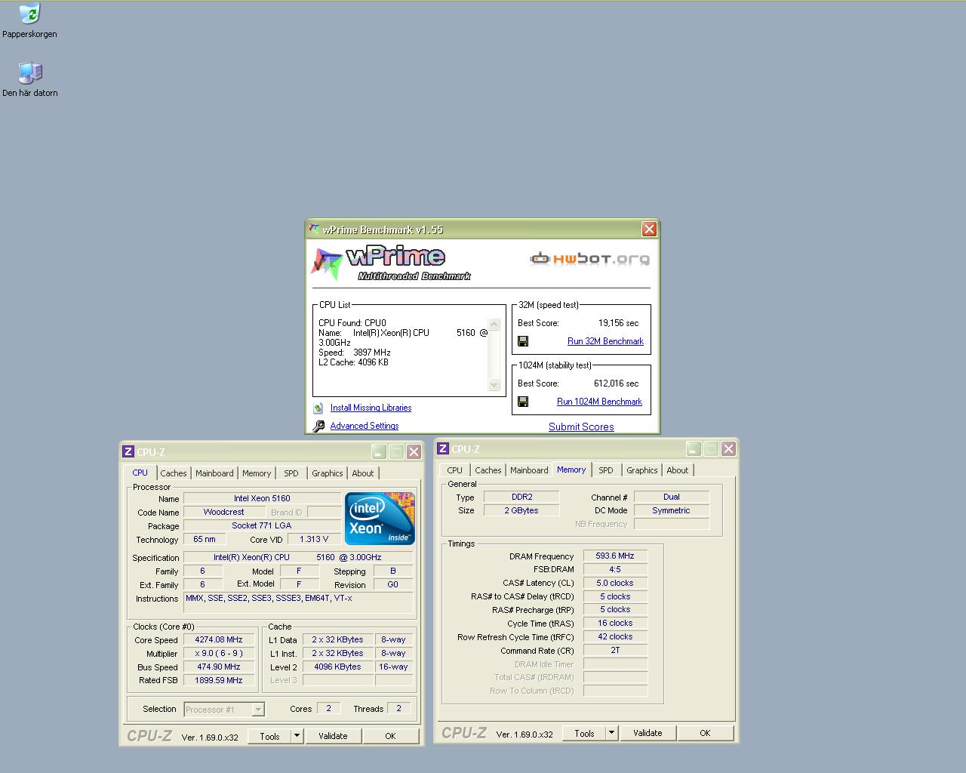Switch to Caches tab in CPU-Z Memory window
The height and width of the screenshot is (773, 966).
[x=488, y=470]
